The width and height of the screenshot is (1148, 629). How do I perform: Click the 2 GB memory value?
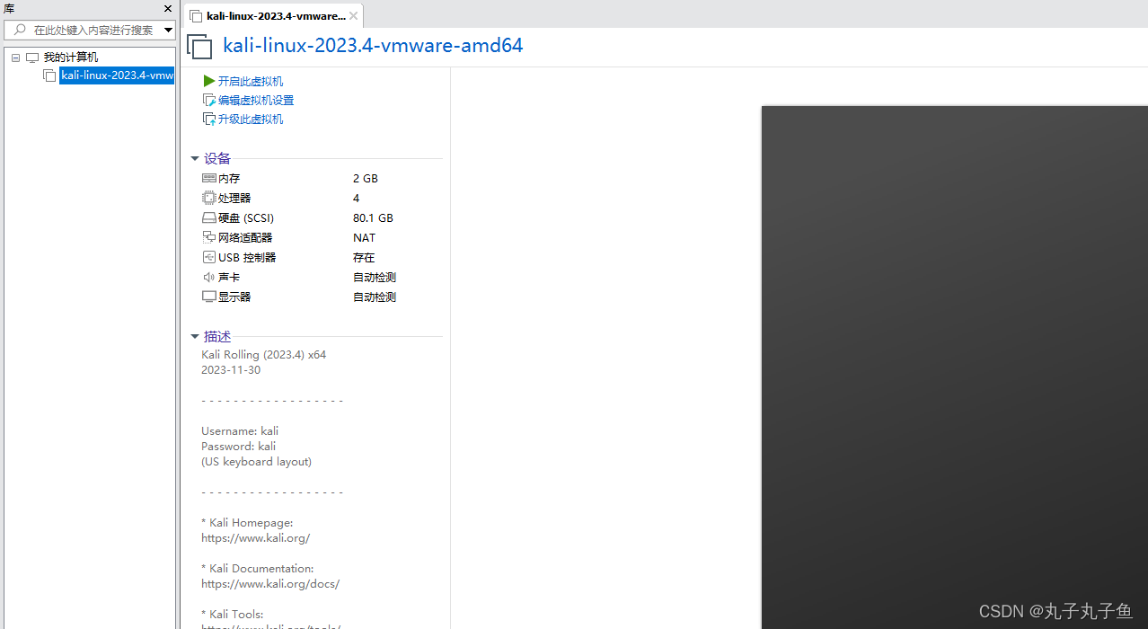click(366, 179)
